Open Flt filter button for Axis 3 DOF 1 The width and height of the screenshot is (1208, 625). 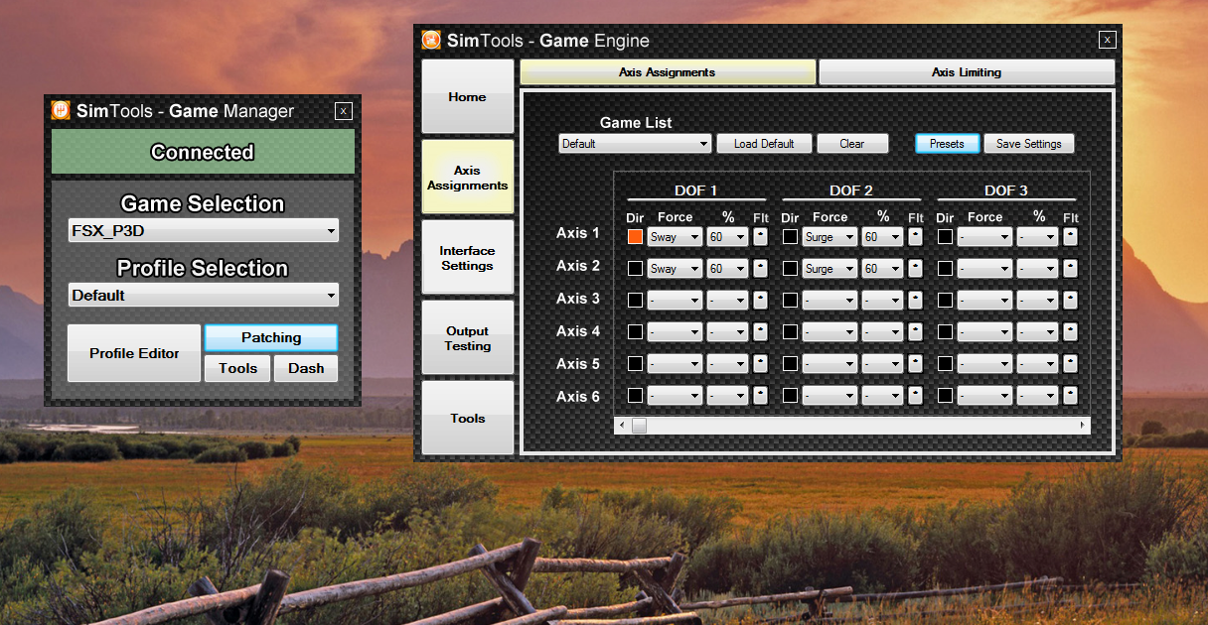coord(760,300)
